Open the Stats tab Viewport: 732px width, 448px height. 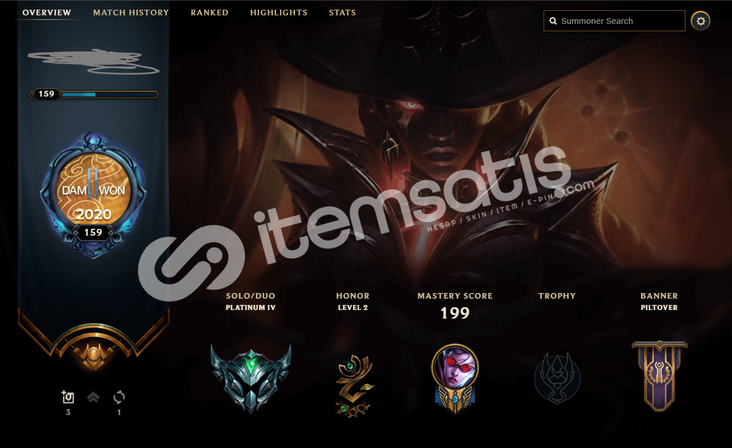(343, 12)
